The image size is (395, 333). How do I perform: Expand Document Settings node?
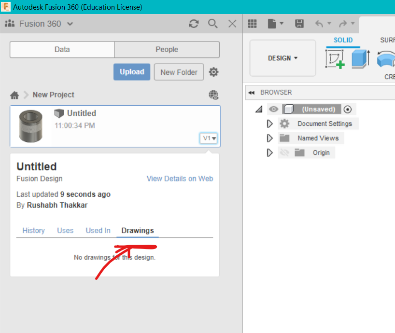tap(269, 124)
